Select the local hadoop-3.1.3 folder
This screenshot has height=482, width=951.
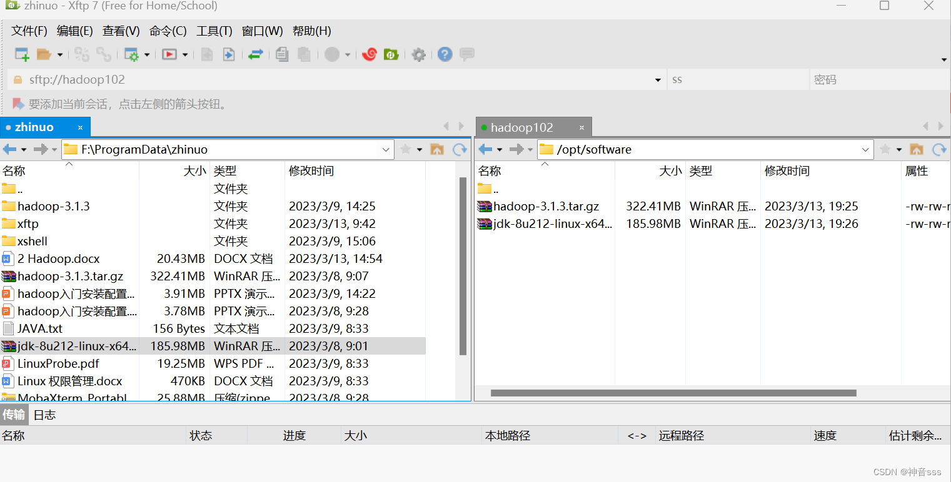click(213, 206)
